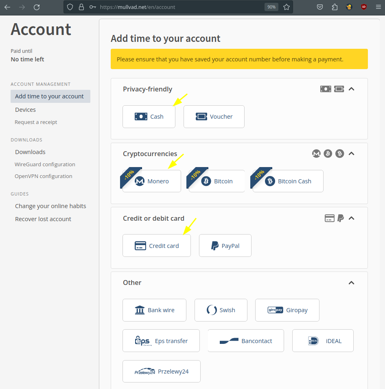The height and width of the screenshot is (389, 385).
Task: Pay with Bitcoin Cash
Action: click(x=288, y=181)
